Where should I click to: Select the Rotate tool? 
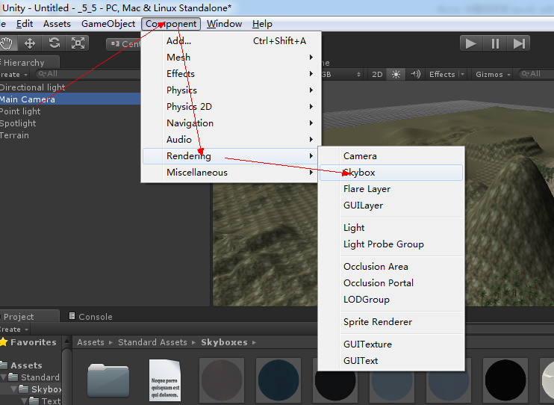tap(54, 43)
